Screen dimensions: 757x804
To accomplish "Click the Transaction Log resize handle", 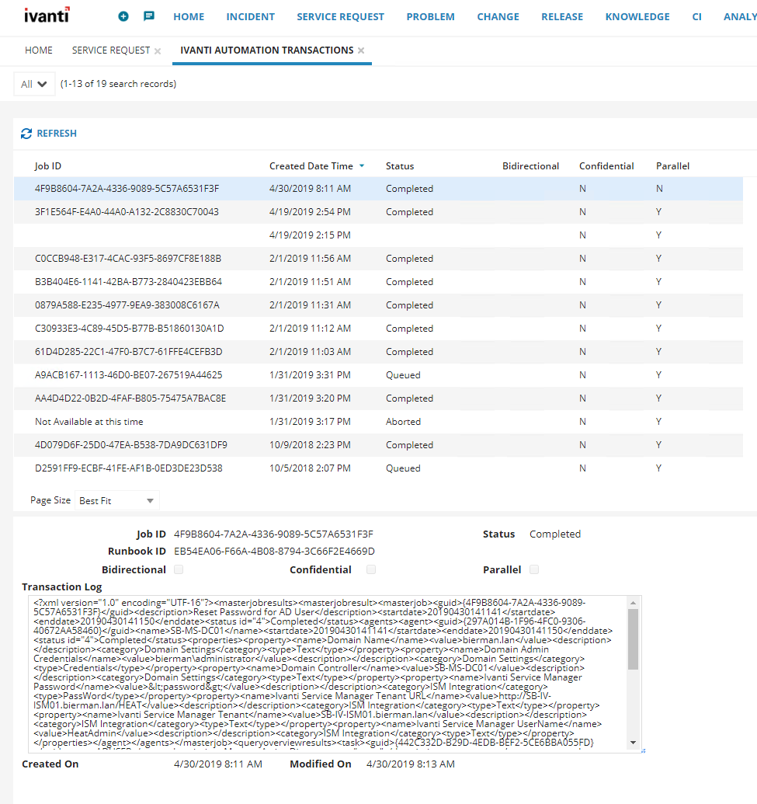I will [643, 750].
